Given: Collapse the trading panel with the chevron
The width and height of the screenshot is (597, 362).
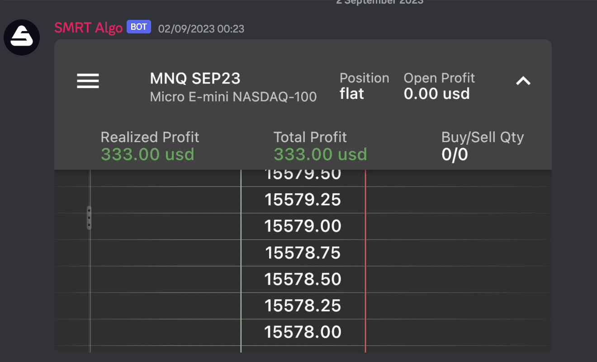Looking at the screenshot, I should [523, 81].
